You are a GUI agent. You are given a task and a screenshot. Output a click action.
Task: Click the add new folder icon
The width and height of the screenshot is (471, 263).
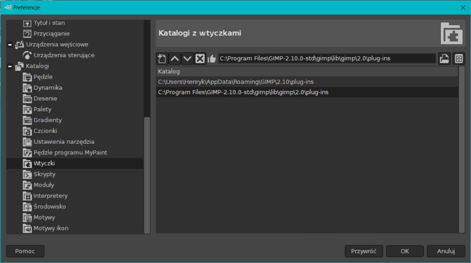coord(162,58)
